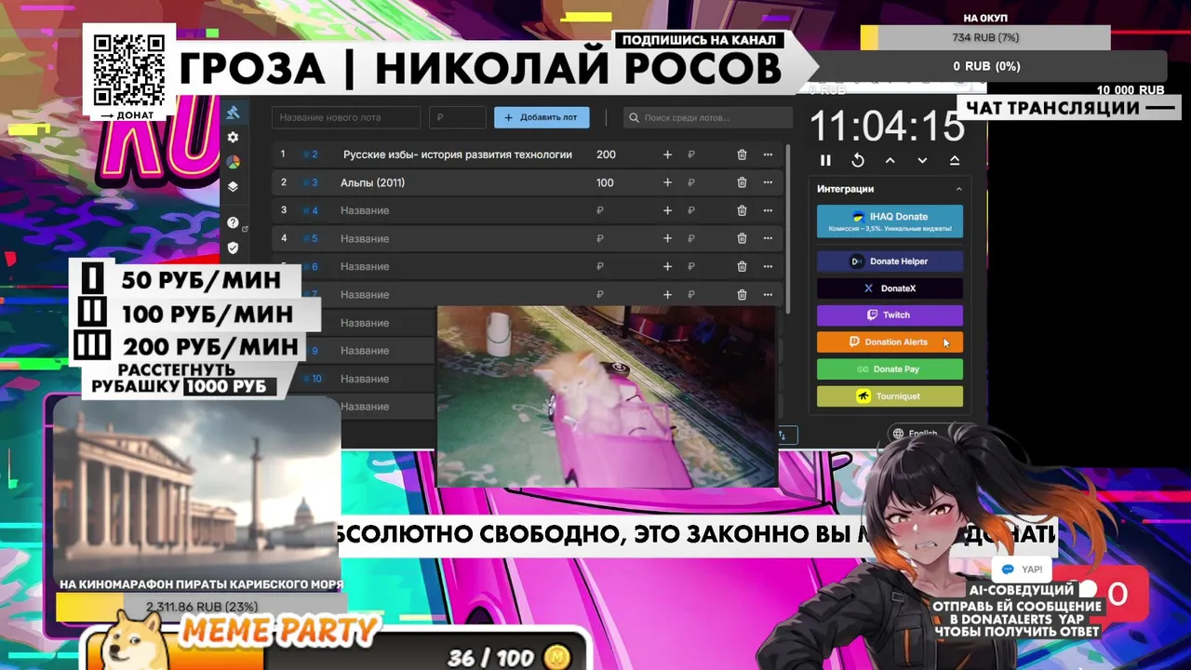
Task: Click the 2 311.86 RUB (23%) progress bar
Action: tap(202, 607)
